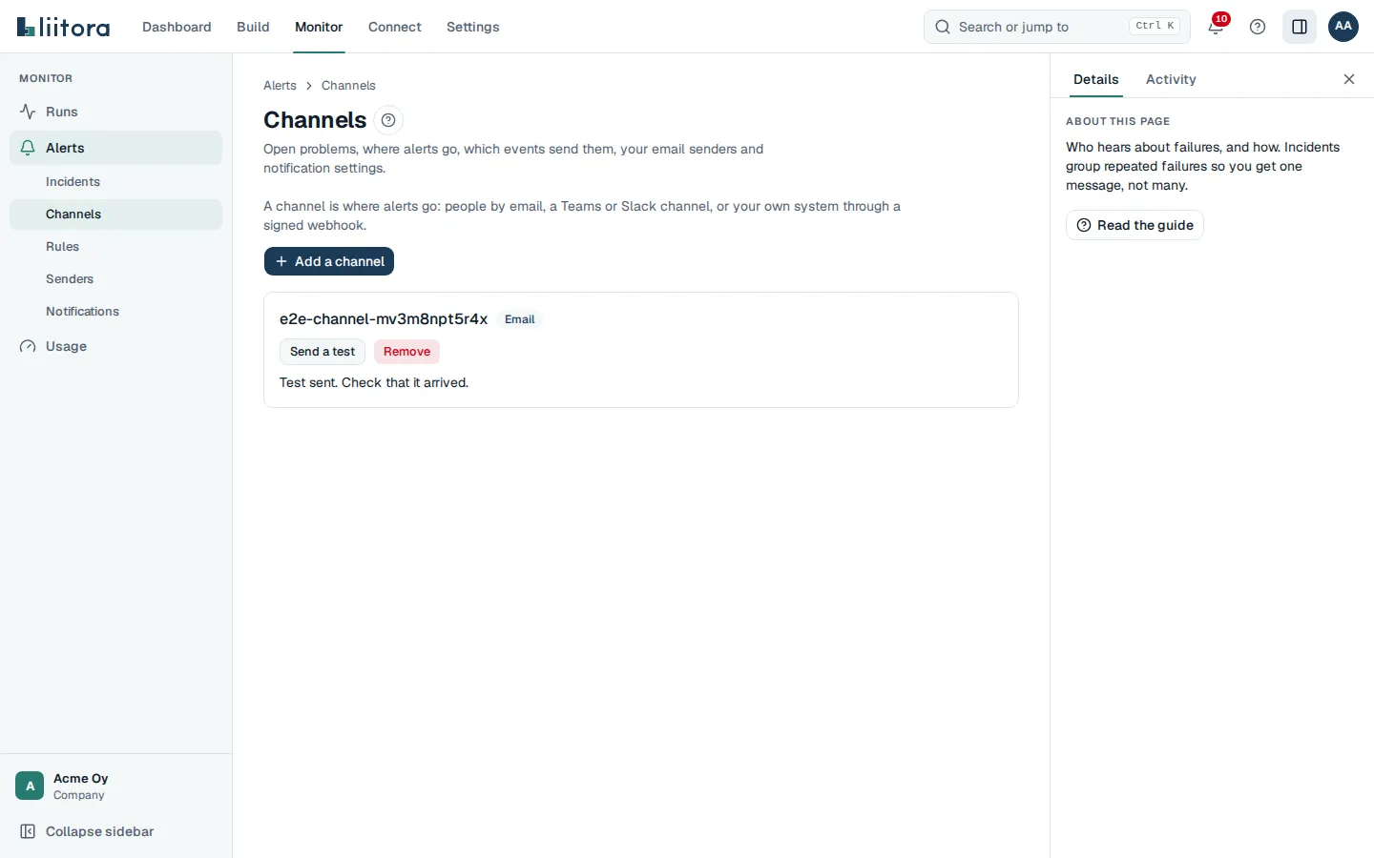
Task: Open the AA user avatar menu
Action: pos(1343,27)
